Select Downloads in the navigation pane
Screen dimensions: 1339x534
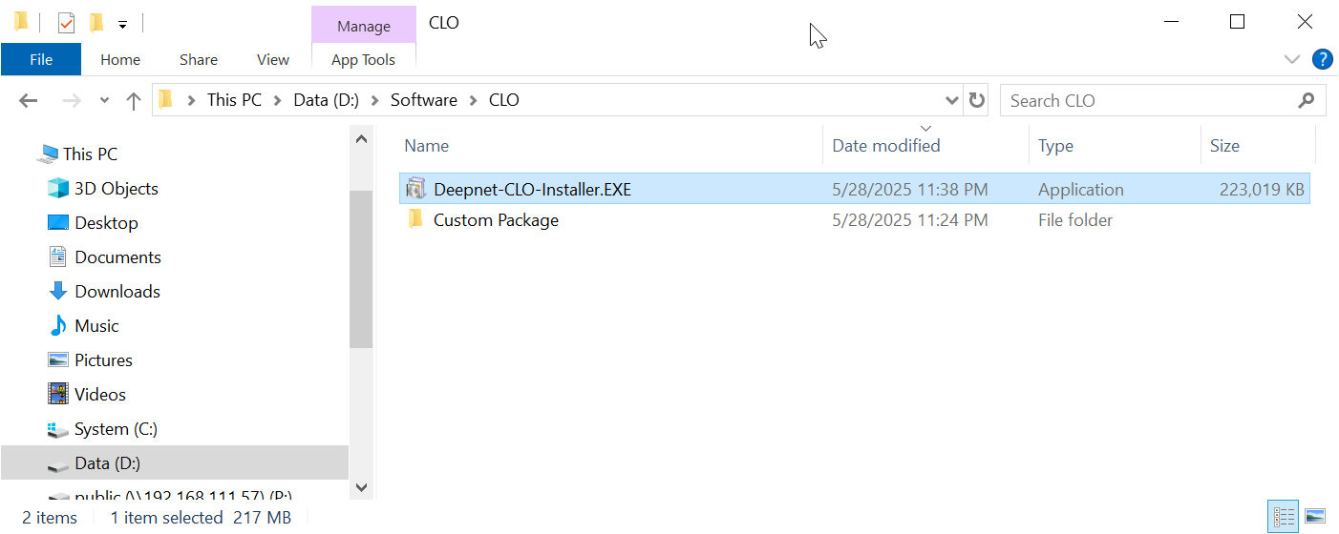tap(117, 292)
